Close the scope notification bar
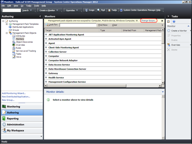The height and width of the screenshot is (144, 192). click(x=162, y=21)
